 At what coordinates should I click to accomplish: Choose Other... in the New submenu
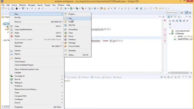(x=78, y=55)
